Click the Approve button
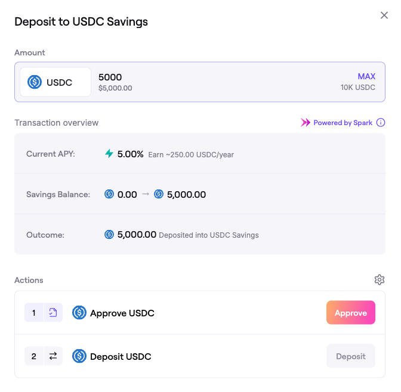Viewport: 401px width, 392px height. pyautogui.click(x=350, y=313)
